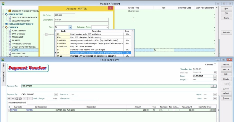Click the ADVERTISEMENT account document icon
Screen dimensions: 234x122
[x=10, y=31]
